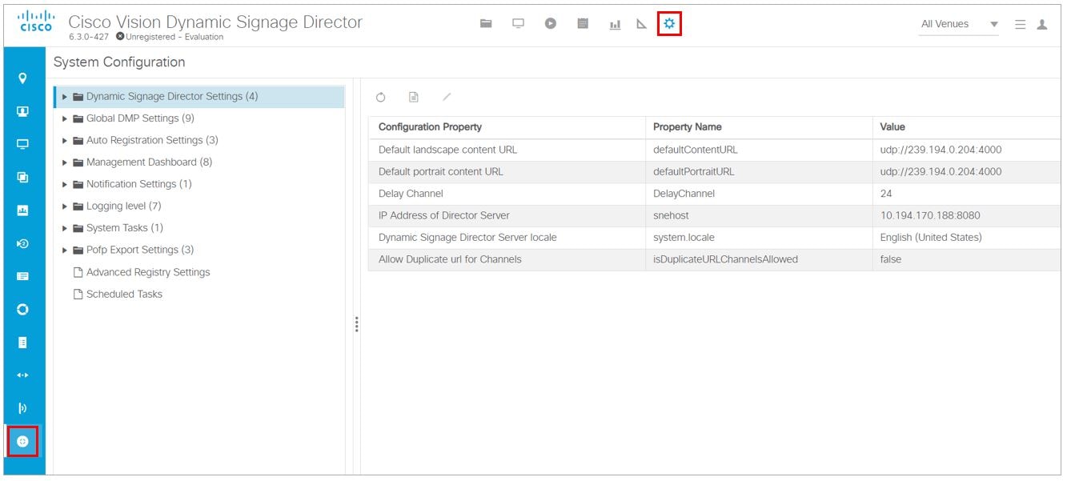The height and width of the screenshot is (481, 1067).
Task: Expand the Global DMP Settings arrow
Action: 65,118
